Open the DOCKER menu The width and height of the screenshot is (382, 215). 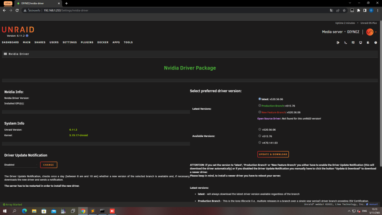pos(103,42)
